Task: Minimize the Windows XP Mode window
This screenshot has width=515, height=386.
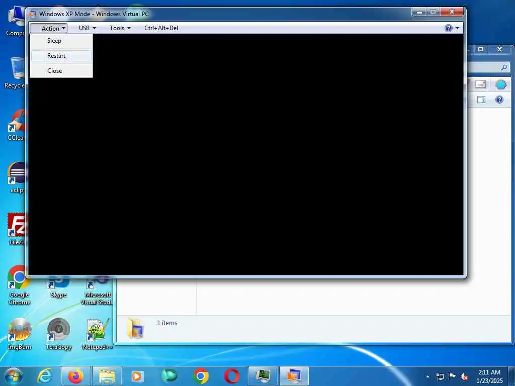Action: [x=419, y=12]
